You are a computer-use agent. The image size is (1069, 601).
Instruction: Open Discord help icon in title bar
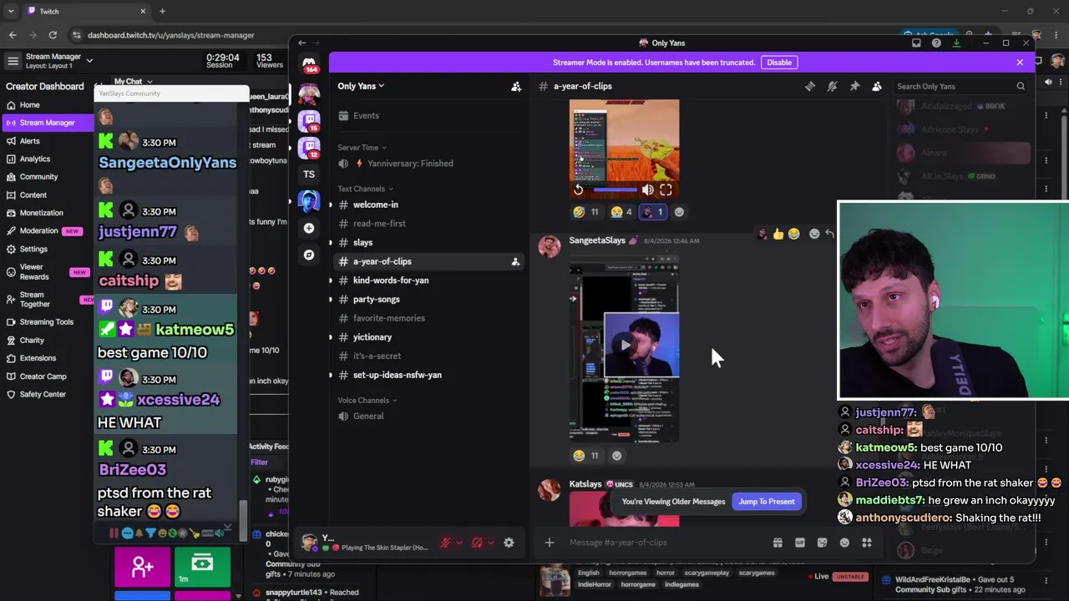pos(936,43)
